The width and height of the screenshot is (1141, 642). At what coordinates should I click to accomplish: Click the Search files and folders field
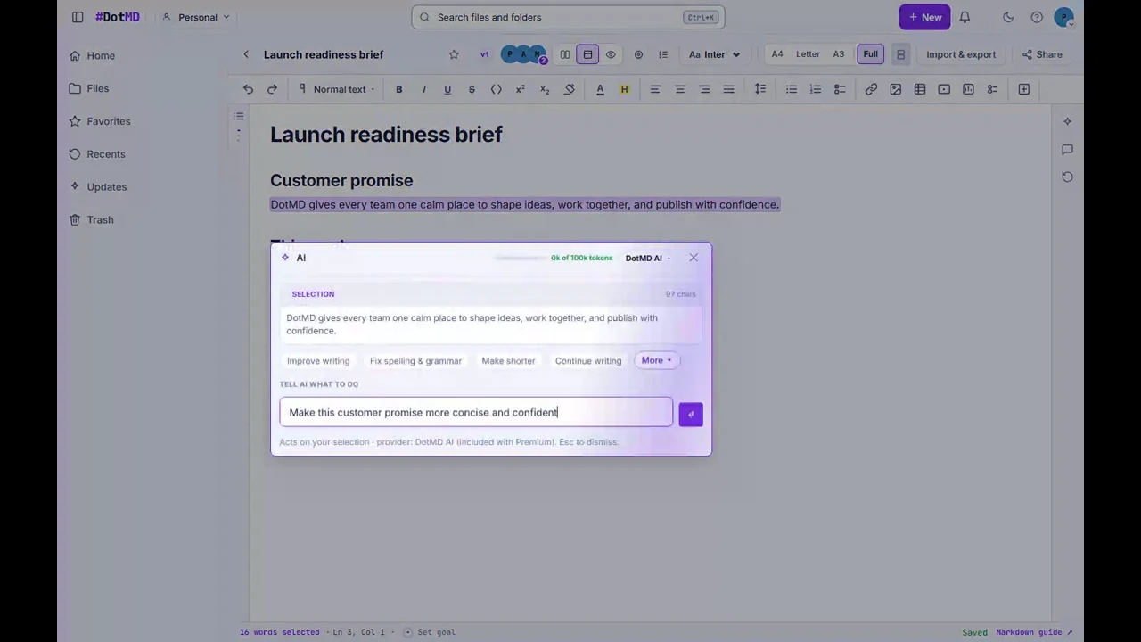click(568, 17)
